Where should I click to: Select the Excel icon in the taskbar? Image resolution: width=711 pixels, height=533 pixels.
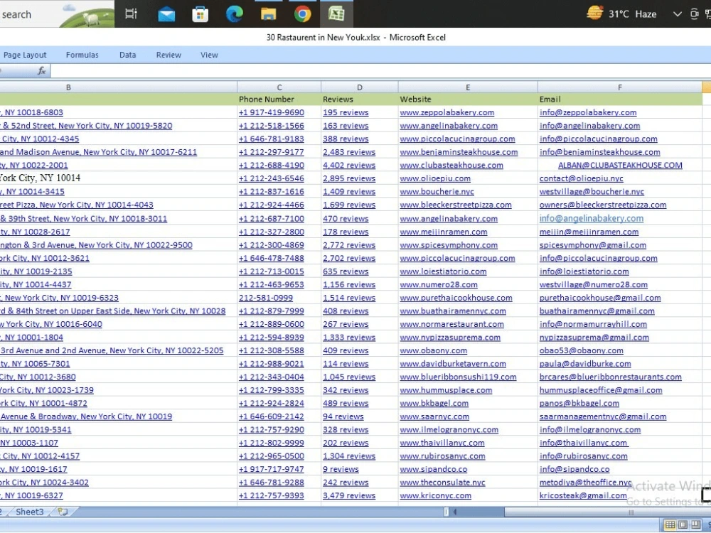coord(336,14)
